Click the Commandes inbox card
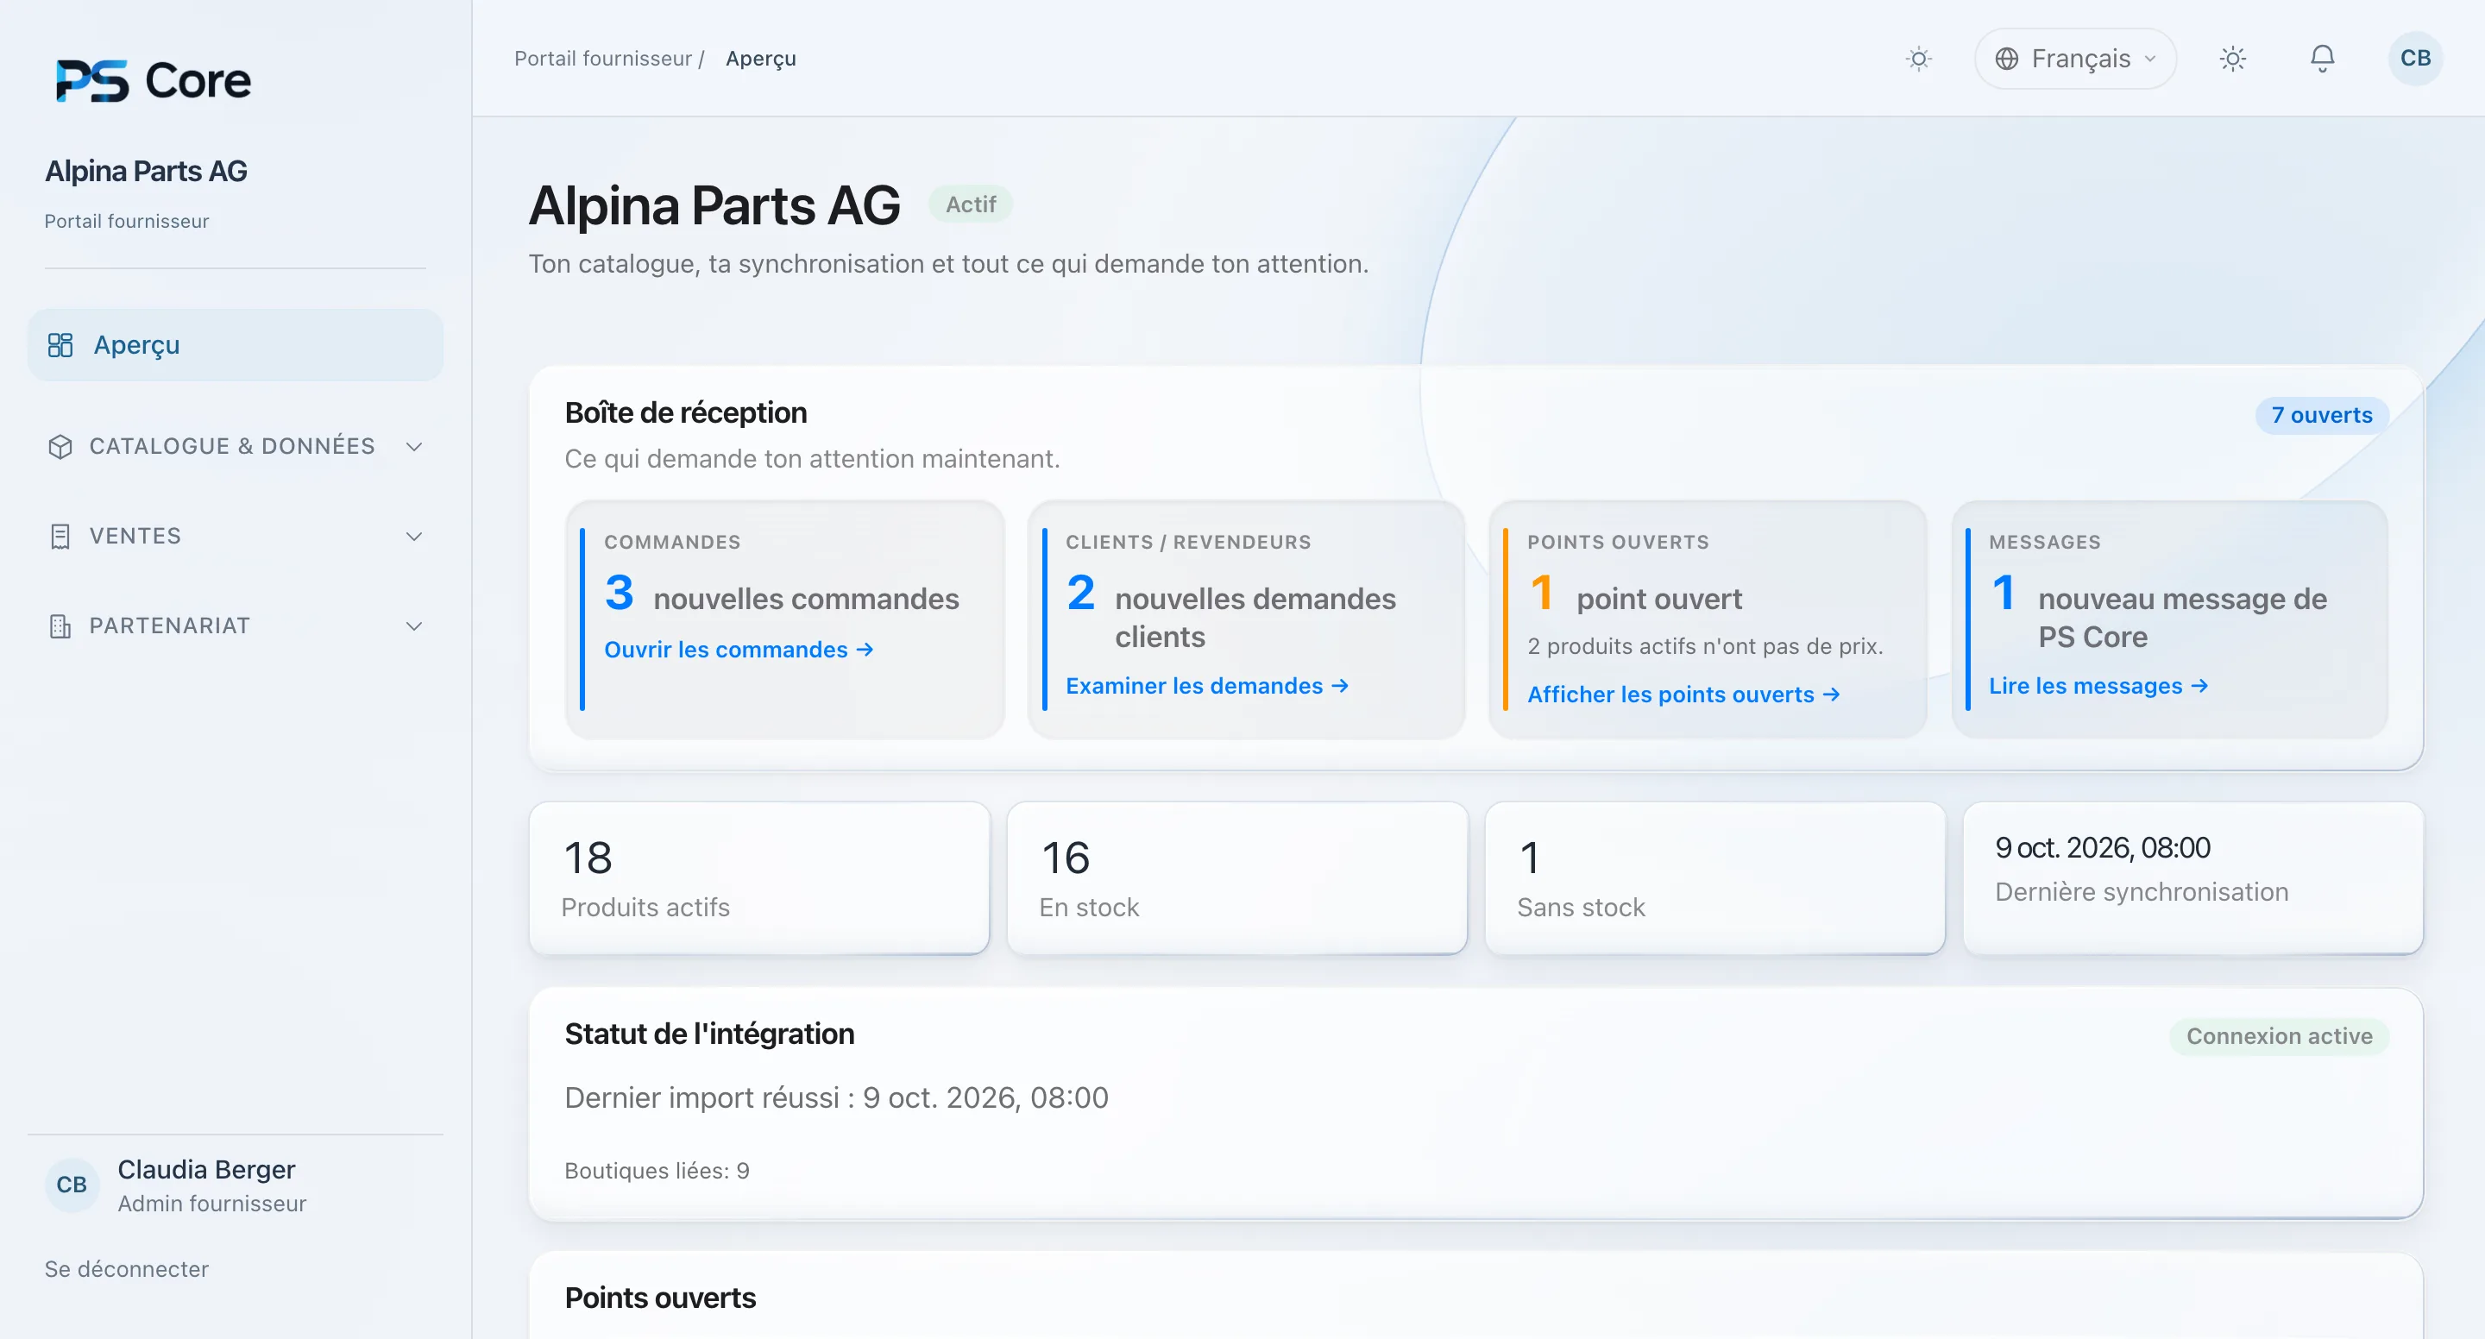 pos(784,619)
